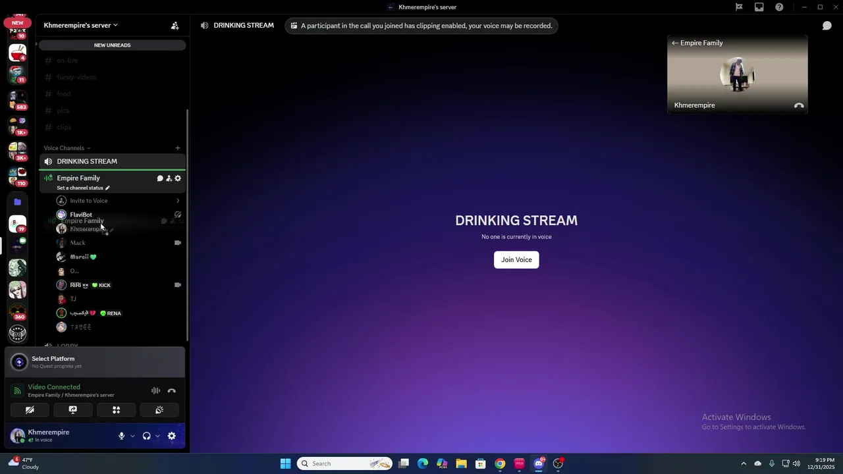Turn on camera in voice panel
The height and width of the screenshot is (474, 843).
click(x=30, y=409)
